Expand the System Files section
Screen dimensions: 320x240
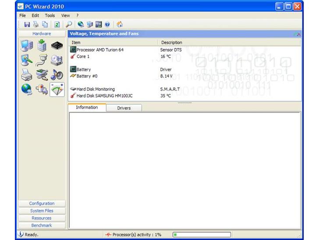coord(42,211)
